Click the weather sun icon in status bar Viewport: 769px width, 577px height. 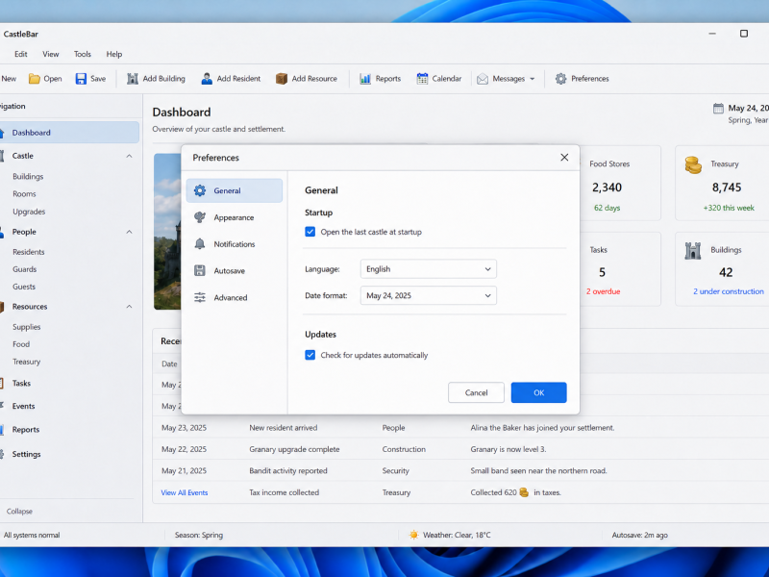414,535
